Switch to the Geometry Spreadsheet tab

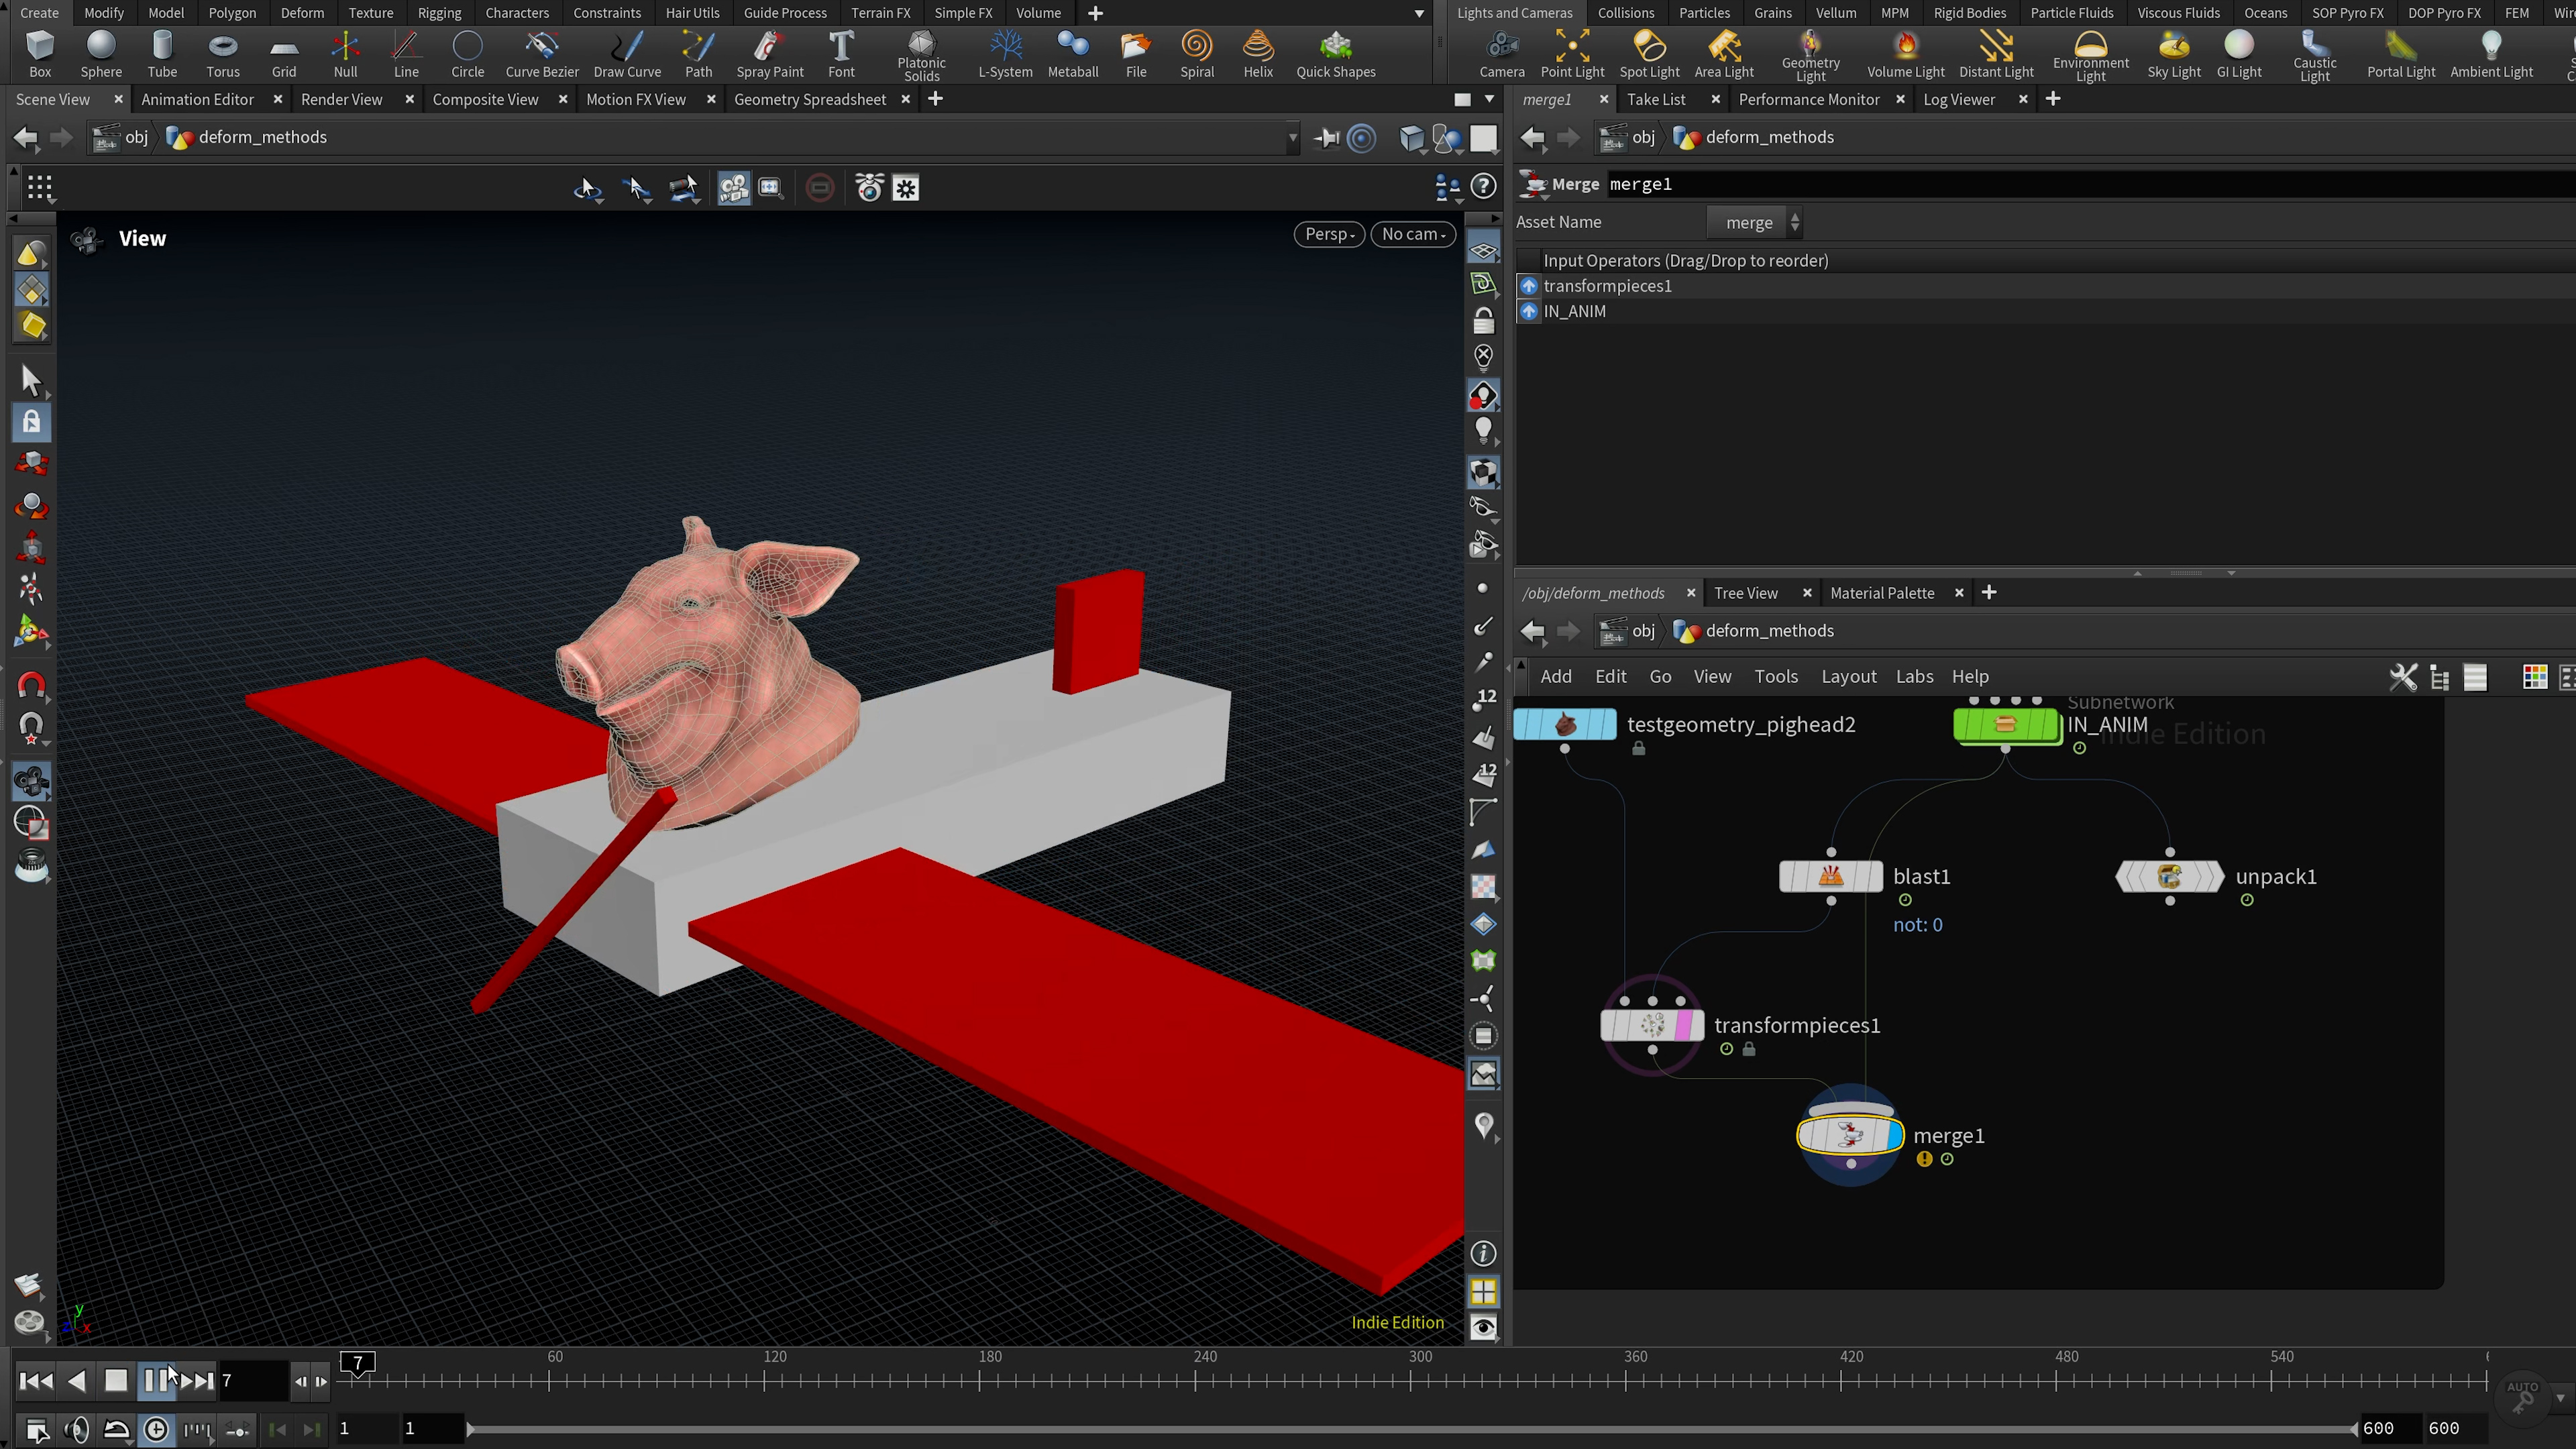click(809, 99)
